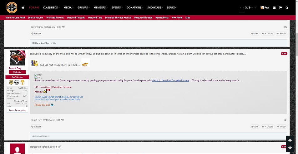Open the inbox envelope icon

pos(274,7)
